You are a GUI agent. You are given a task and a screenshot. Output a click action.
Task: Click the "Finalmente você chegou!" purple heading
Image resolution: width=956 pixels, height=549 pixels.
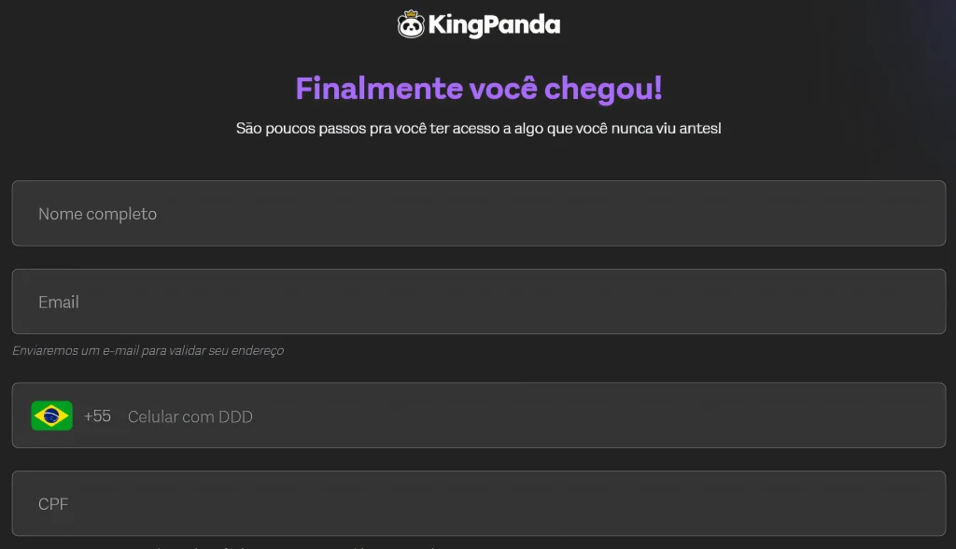(x=479, y=89)
